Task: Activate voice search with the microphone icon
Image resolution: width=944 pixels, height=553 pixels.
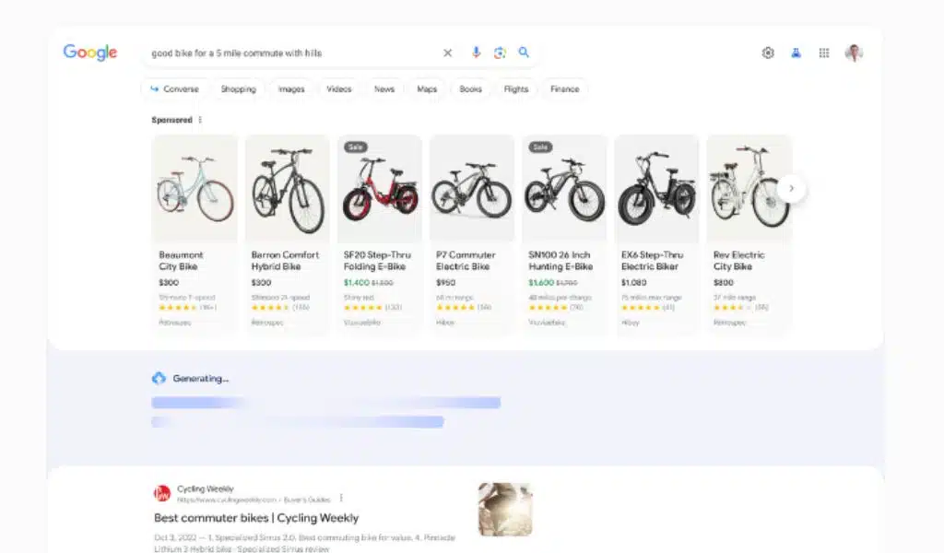Action: pos(476,53)
